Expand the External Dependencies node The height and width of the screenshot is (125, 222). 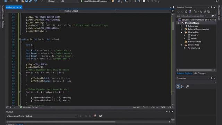(x=181, y=29)
